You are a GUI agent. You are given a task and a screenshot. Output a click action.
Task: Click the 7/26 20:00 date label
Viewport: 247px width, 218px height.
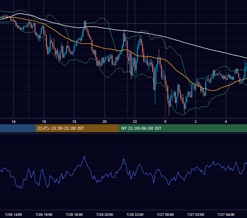coord(105,214)
